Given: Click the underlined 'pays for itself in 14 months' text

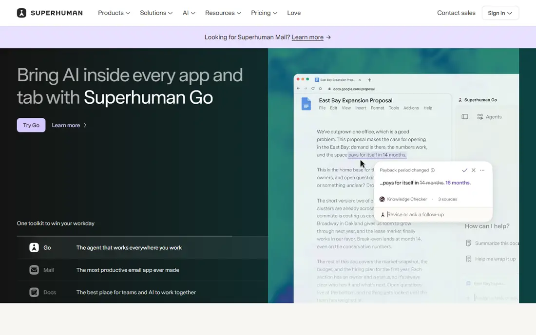Looking at the screenshot, I should click(x=377, y=155).
